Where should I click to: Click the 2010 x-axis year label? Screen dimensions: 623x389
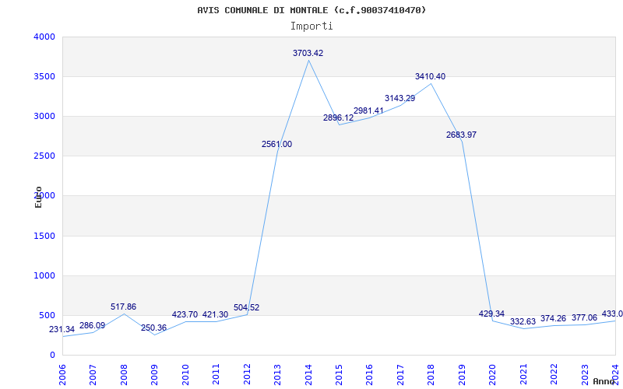coord(185,374)
